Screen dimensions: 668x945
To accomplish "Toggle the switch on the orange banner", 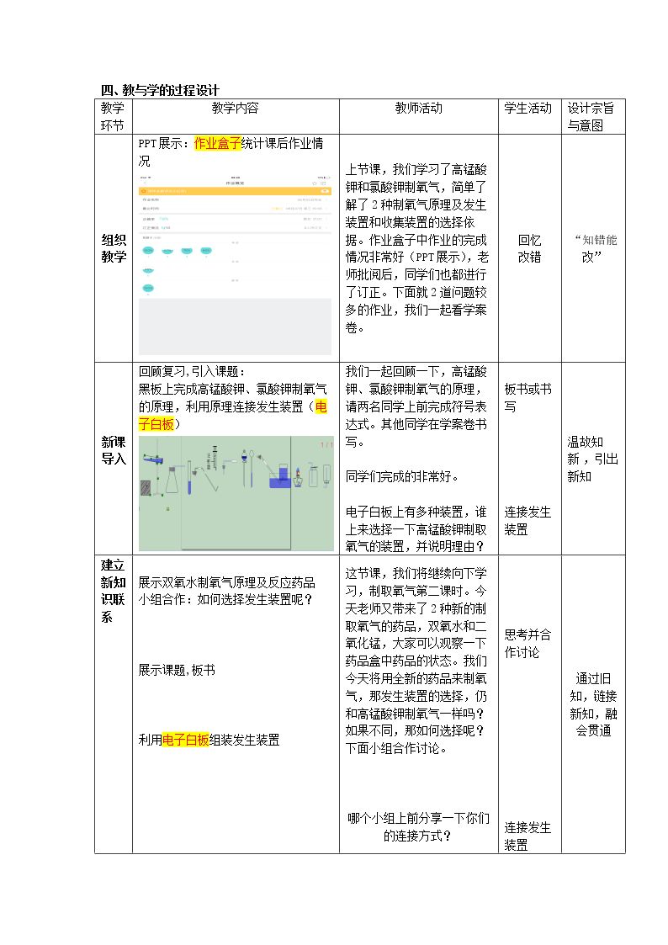I will (326, 191).
